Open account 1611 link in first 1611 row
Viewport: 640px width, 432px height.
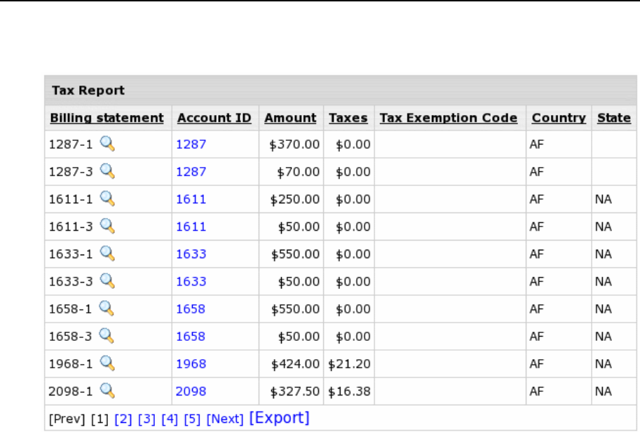click(x=191, y=199)
